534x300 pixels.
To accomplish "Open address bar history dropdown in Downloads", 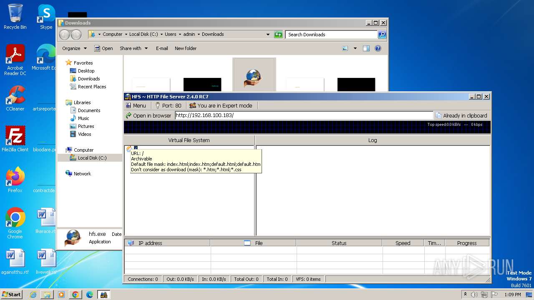I will click(x=268, y=35).
